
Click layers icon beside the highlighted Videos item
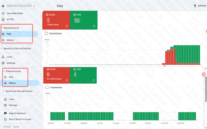pyautogui.click(x=5, y=83)
